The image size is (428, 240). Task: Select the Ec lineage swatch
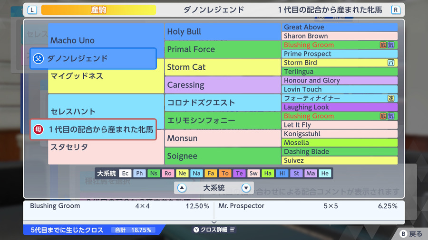click(125, 173)
